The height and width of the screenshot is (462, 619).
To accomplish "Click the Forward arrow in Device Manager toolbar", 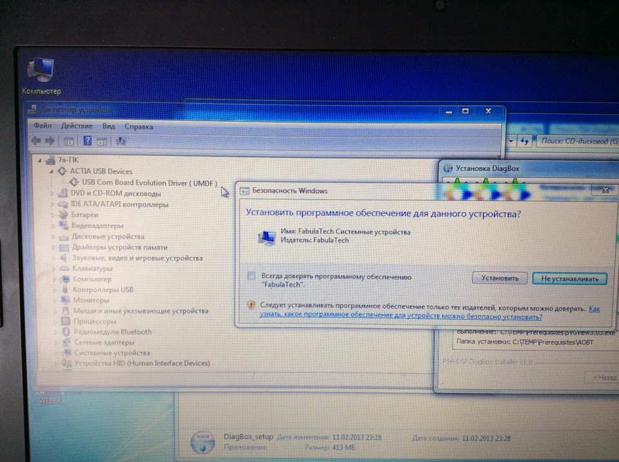I will pyautogui.click(x=50, y=140).
